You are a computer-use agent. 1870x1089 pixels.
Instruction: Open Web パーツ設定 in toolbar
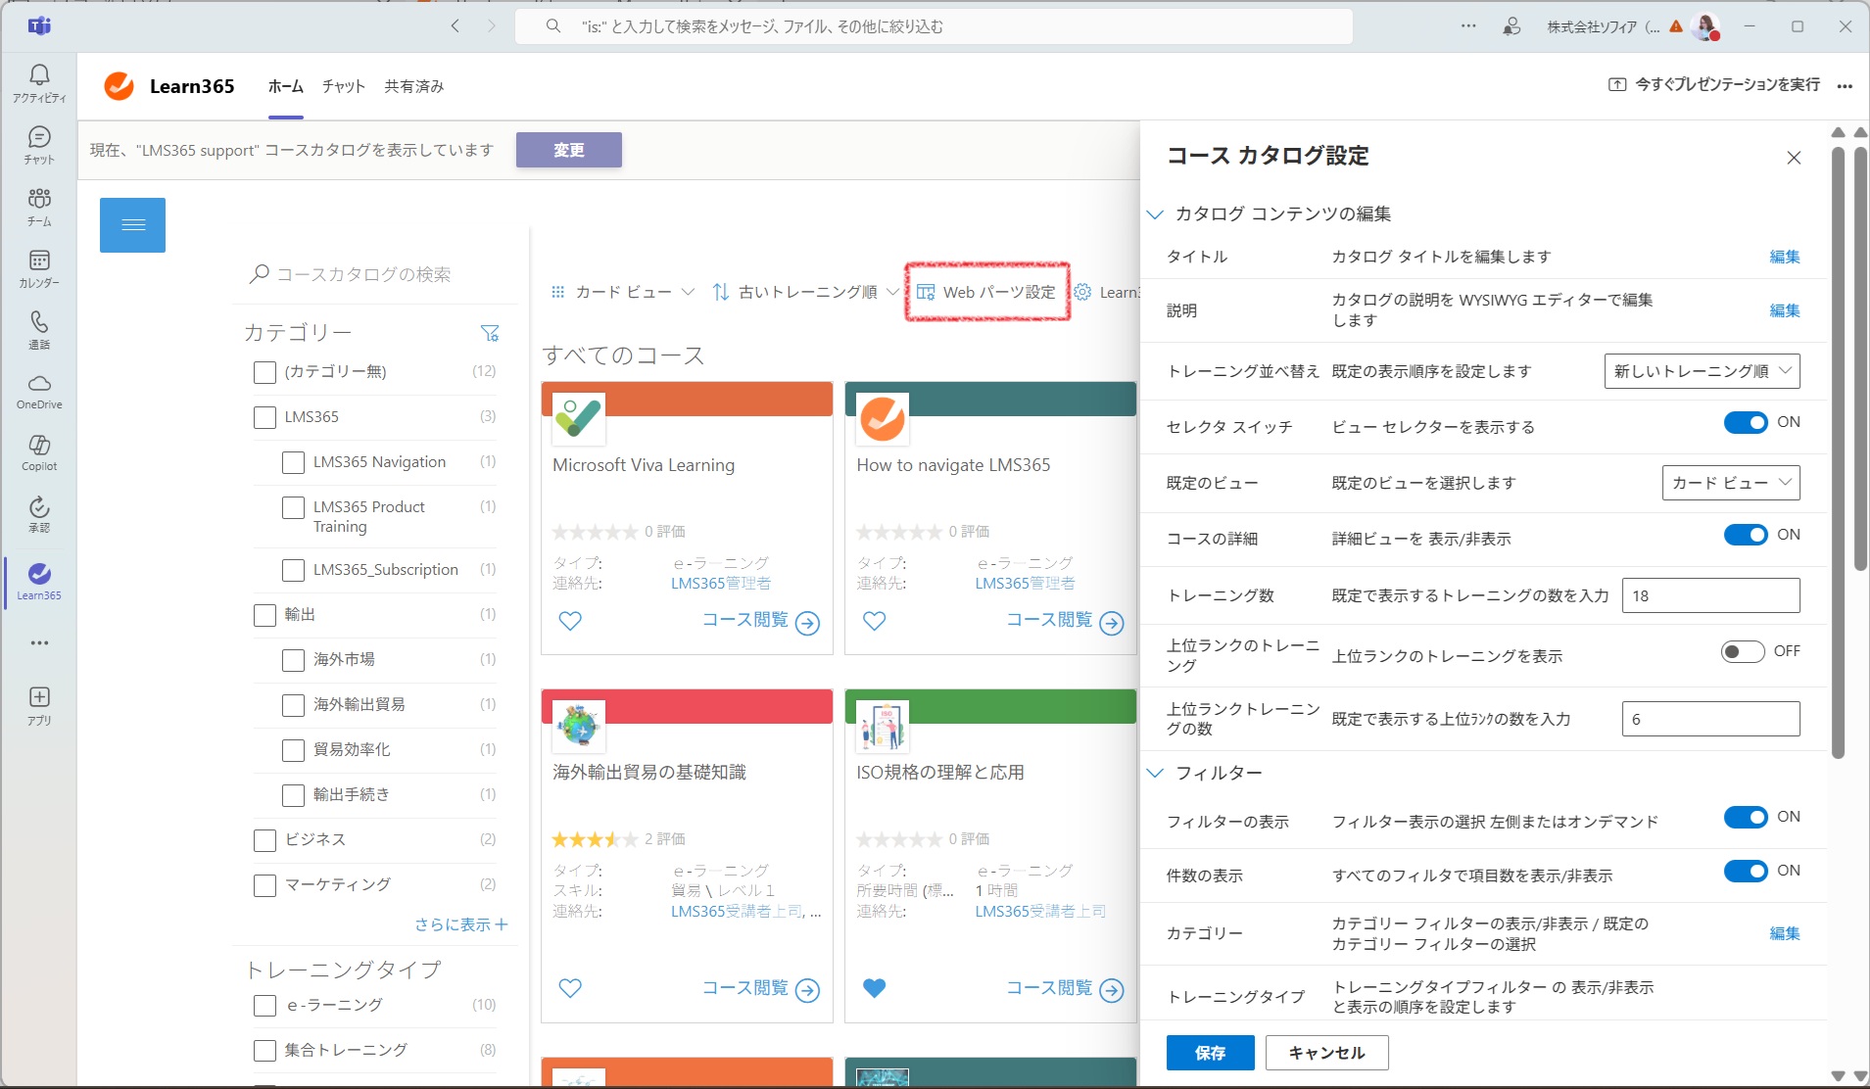(987, 292)
